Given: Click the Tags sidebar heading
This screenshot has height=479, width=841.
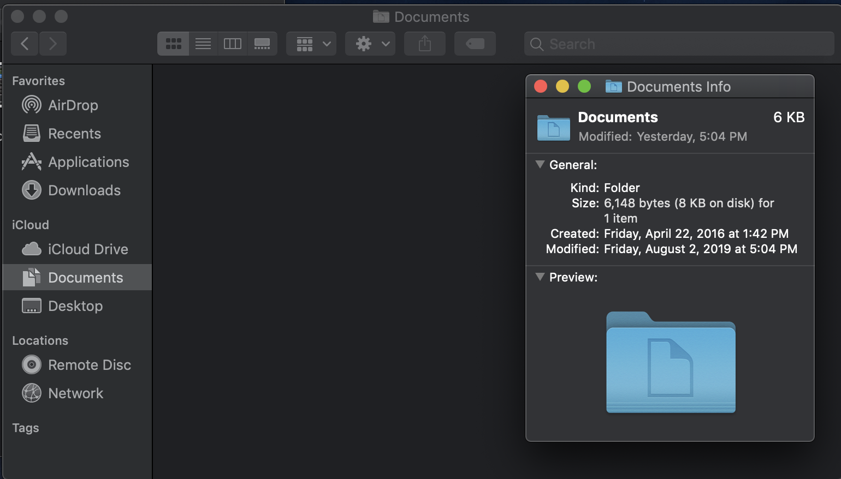Looking at the screenshot, I should pos(26,428).
